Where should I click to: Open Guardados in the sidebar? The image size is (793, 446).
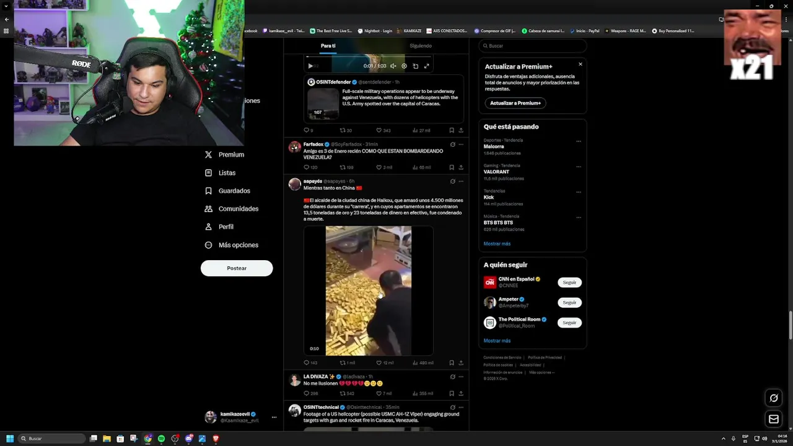pyautogui.click(x=227, y=191)
